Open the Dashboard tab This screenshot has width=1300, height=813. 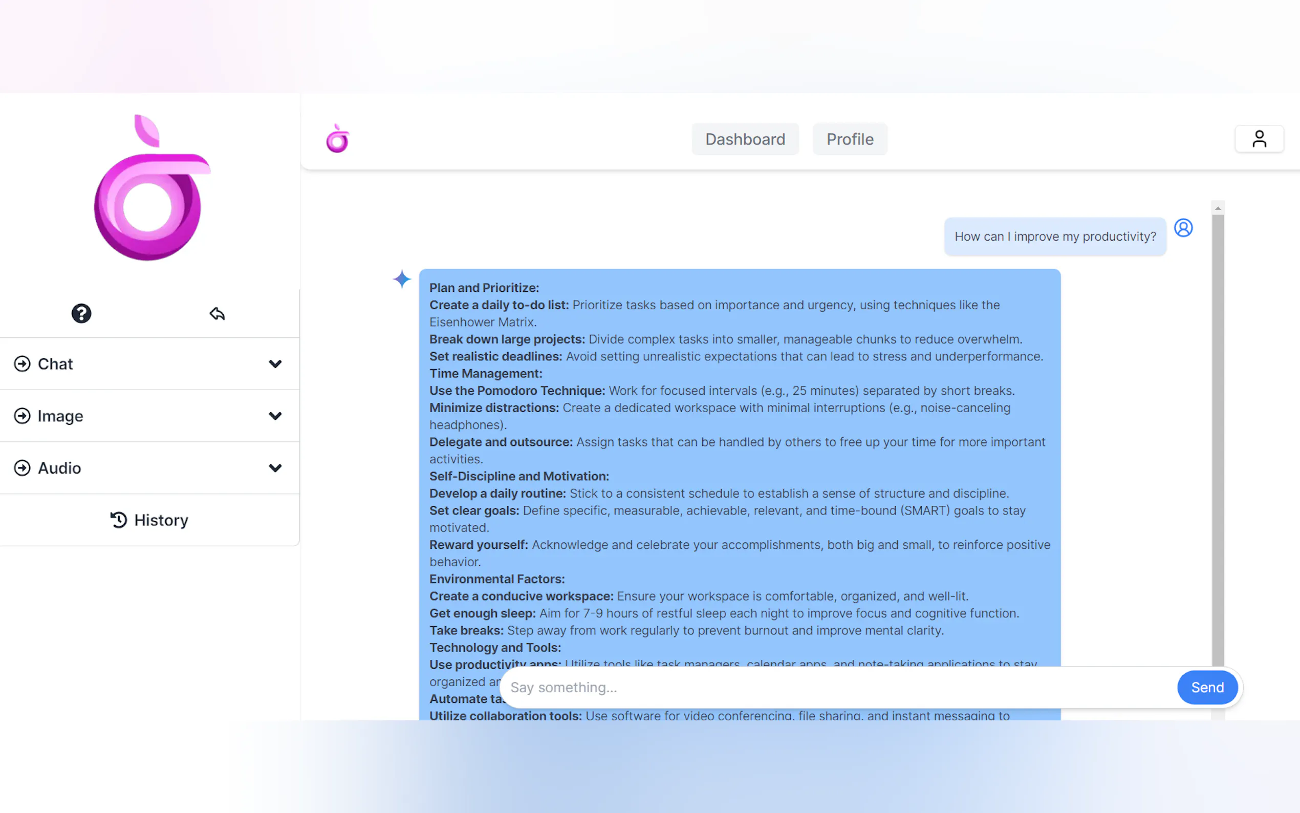[x=745, y=139]
